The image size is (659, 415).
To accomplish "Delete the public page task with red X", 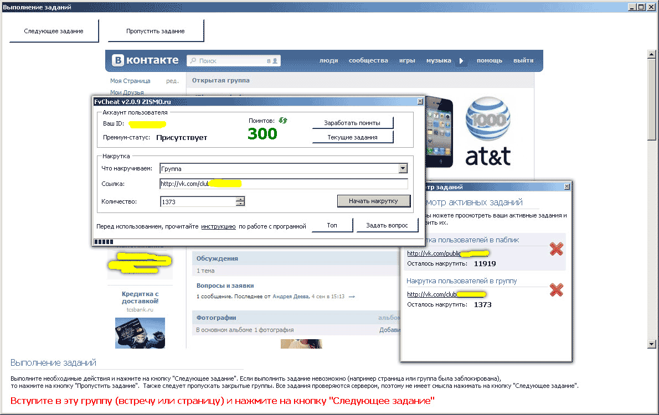I will click(556, 250).
